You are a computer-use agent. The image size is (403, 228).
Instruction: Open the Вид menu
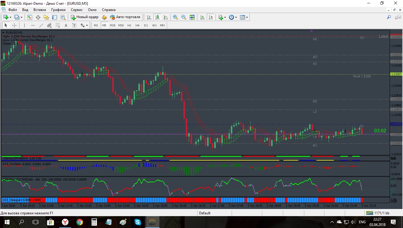coord(25,10)
